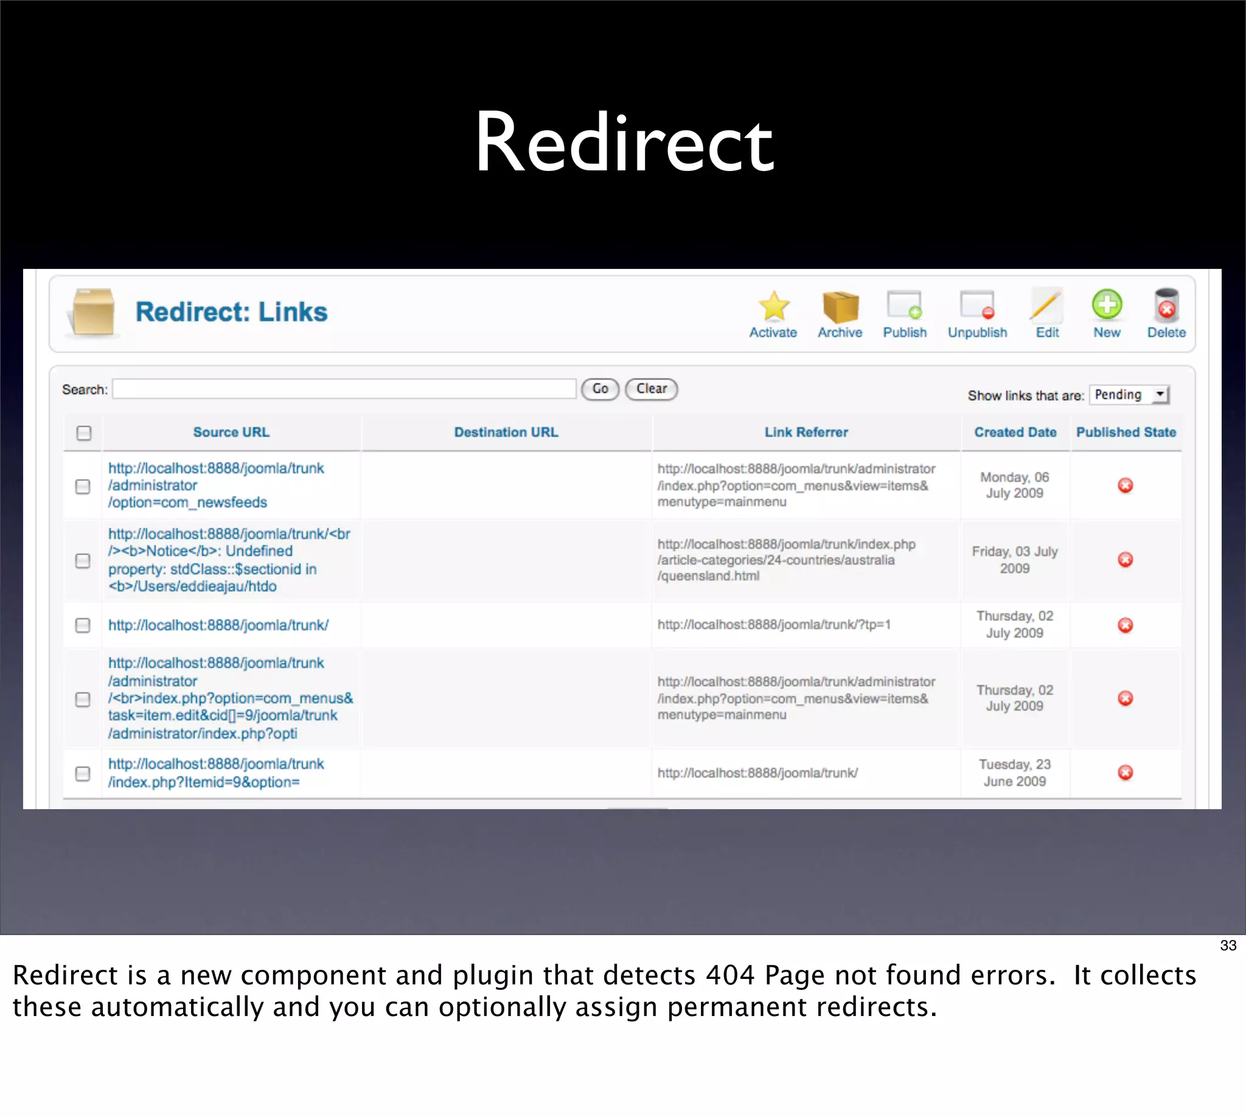Click the Tuesday, 23 June 2009 date cell
This screenshot has height=1117, width=1246.
pos(1015,773)
